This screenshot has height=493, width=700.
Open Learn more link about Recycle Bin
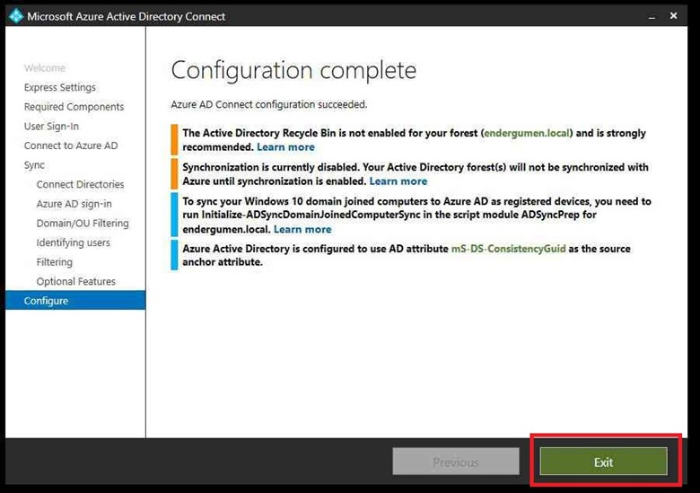285,146
